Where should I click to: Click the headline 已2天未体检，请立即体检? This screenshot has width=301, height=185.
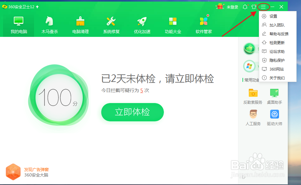[x=158, y=79]
